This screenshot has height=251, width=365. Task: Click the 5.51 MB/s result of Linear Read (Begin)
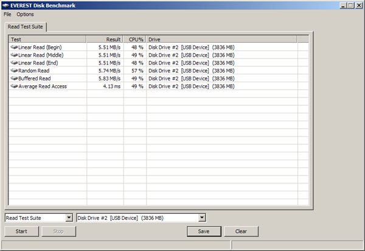(109, 48)
